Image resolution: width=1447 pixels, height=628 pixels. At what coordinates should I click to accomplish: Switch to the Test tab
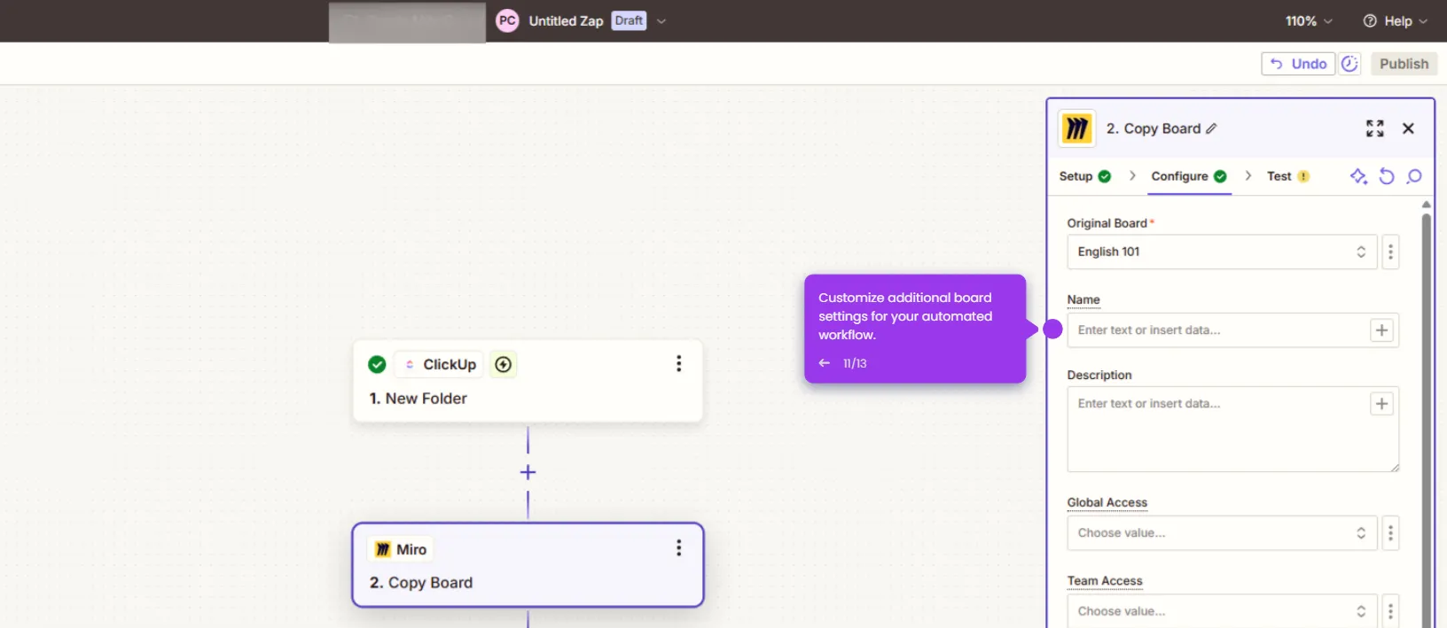pos(1287,176)
